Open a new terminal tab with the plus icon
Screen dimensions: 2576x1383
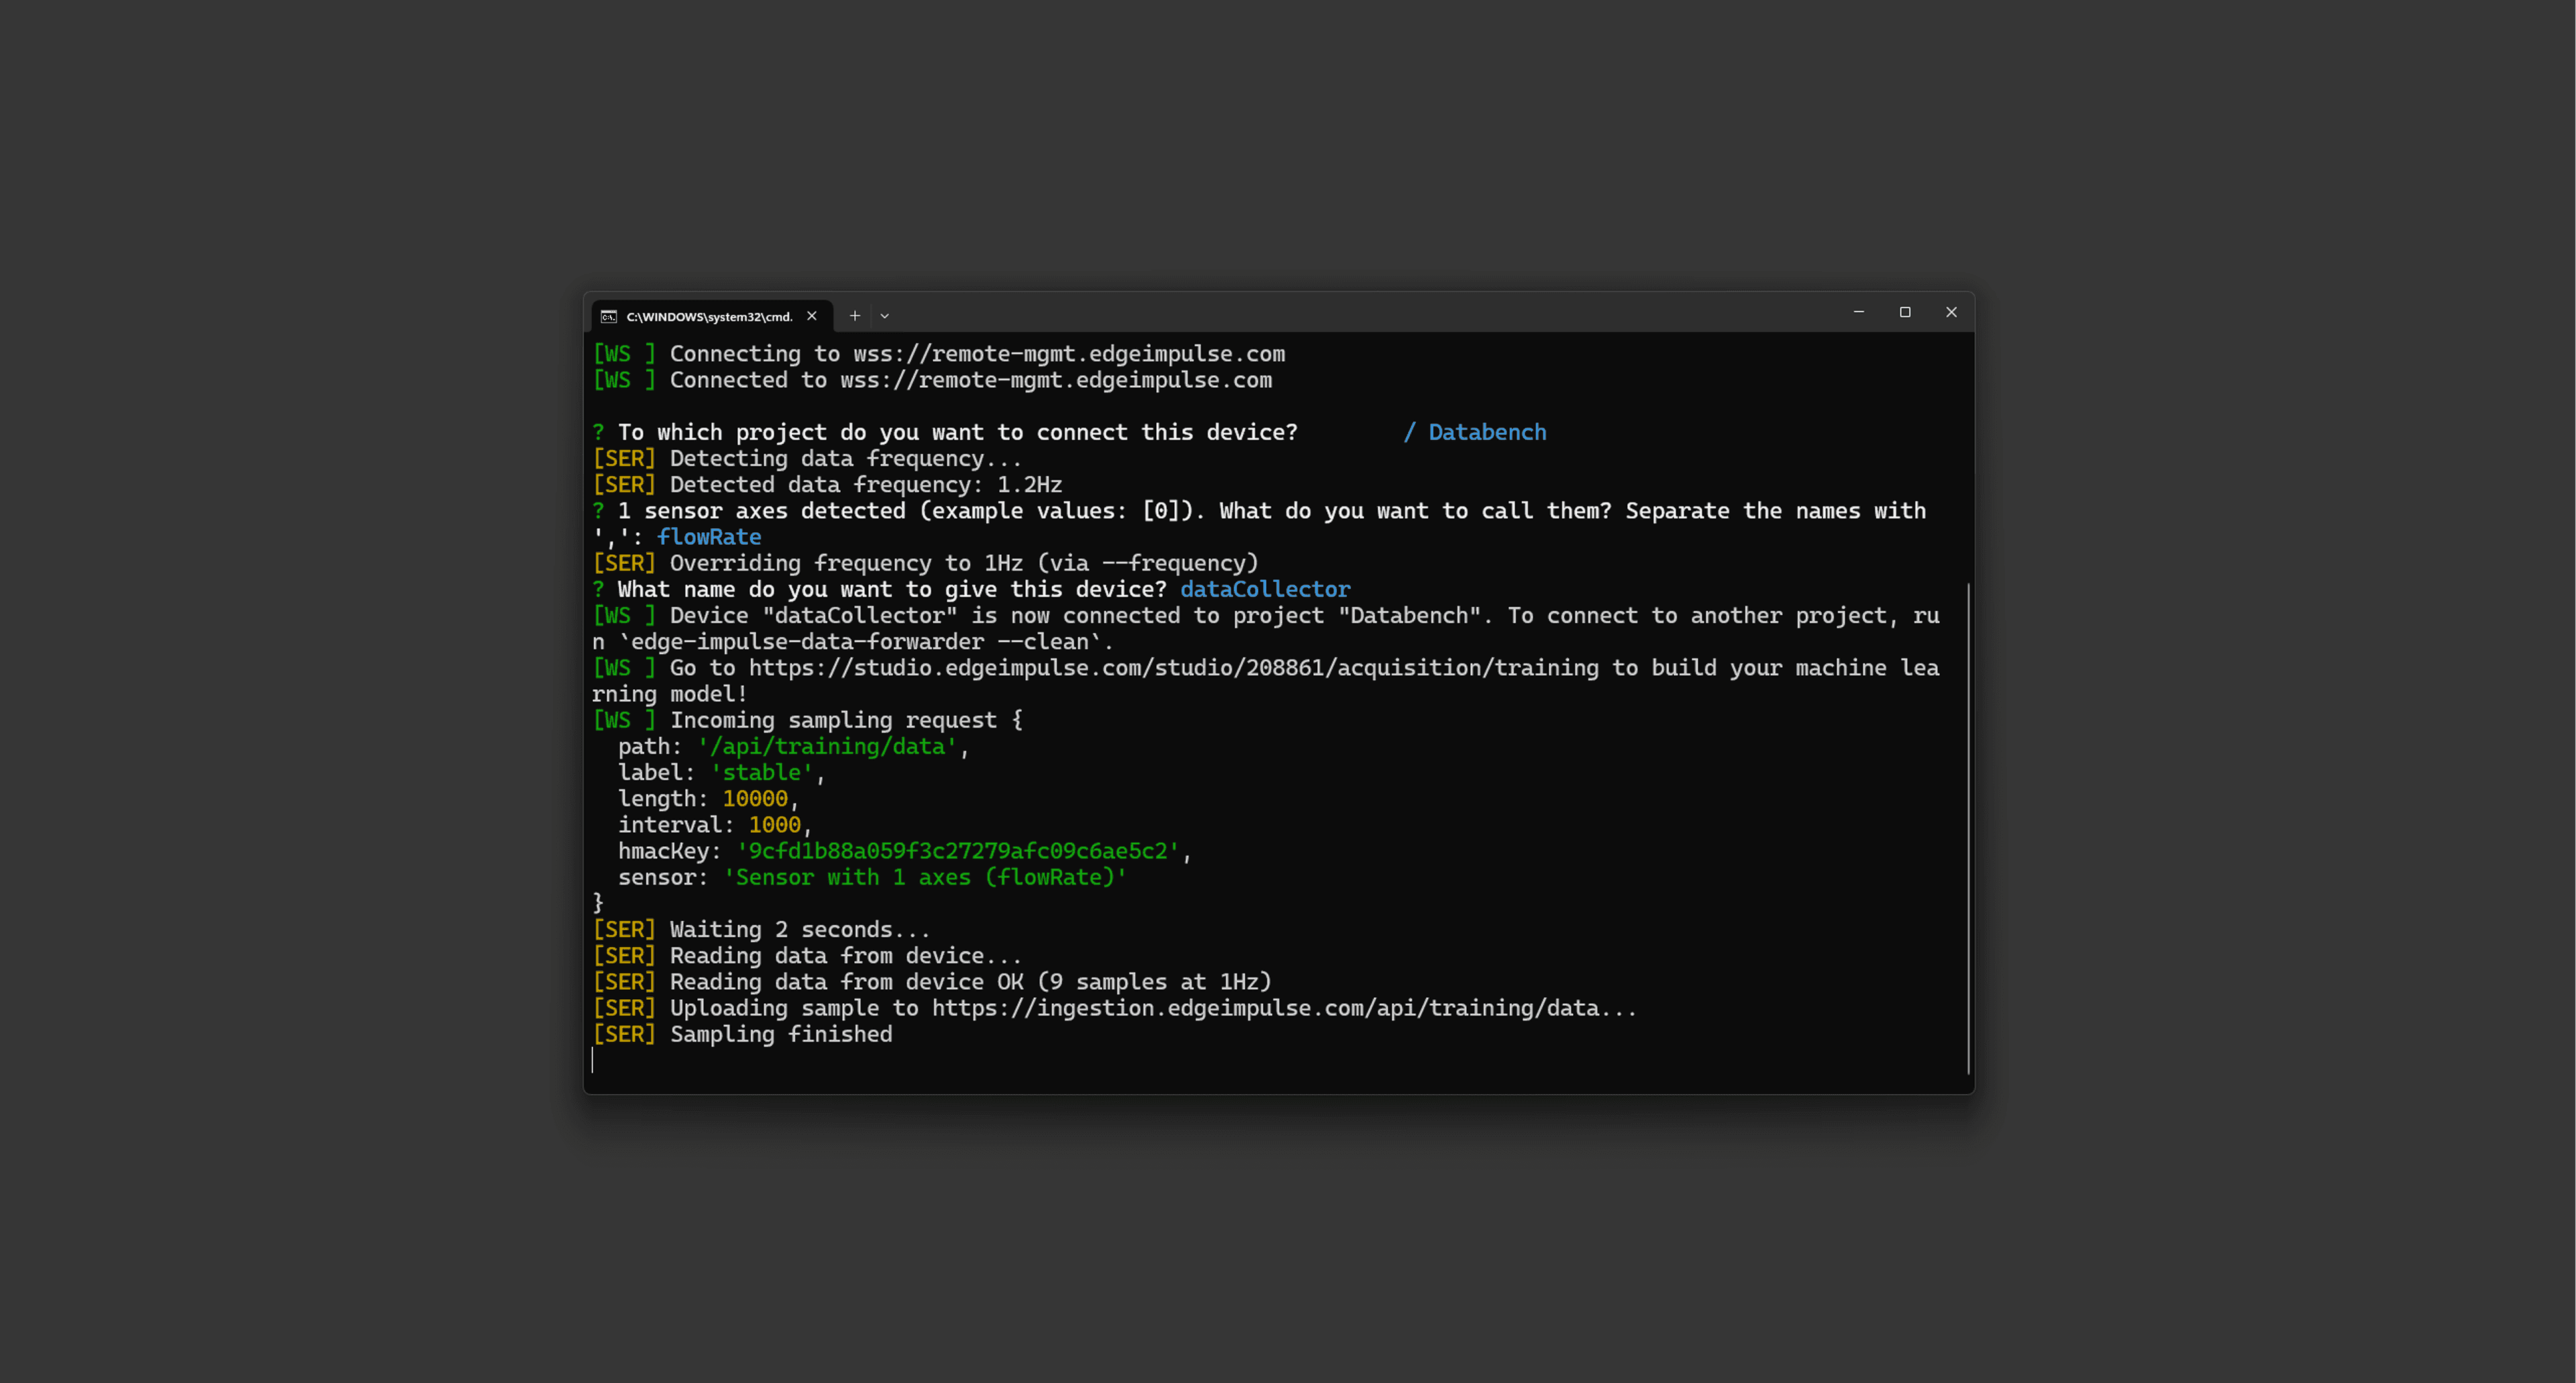point(855,315)
